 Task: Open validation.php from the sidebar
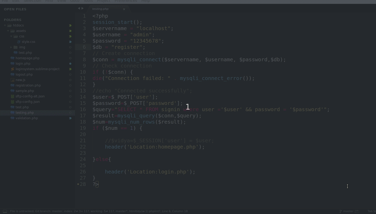point(27,118)
